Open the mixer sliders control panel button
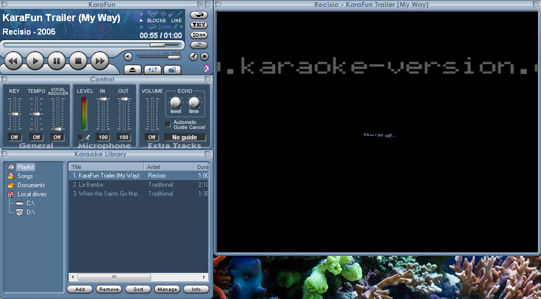The image size is (541, 299). click(153, 70)
